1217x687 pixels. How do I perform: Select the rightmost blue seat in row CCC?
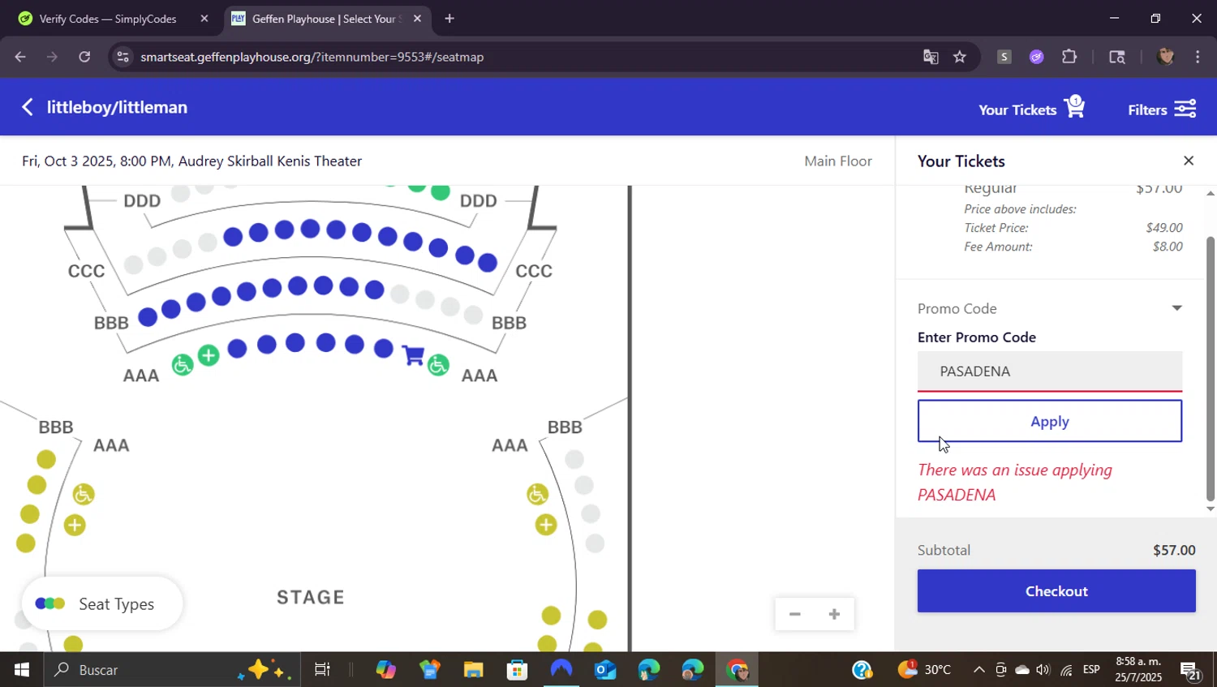[488, 262]
